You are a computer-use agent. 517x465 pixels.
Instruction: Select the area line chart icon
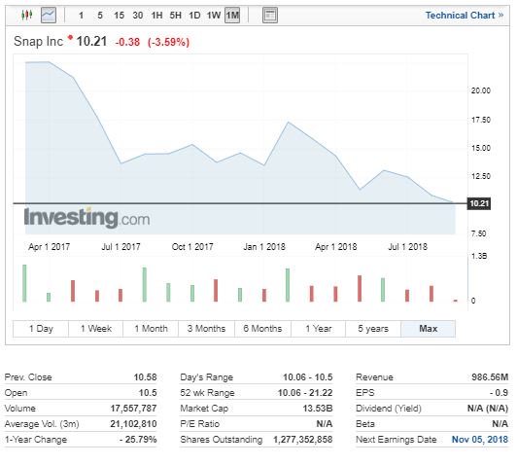(49, 16)
